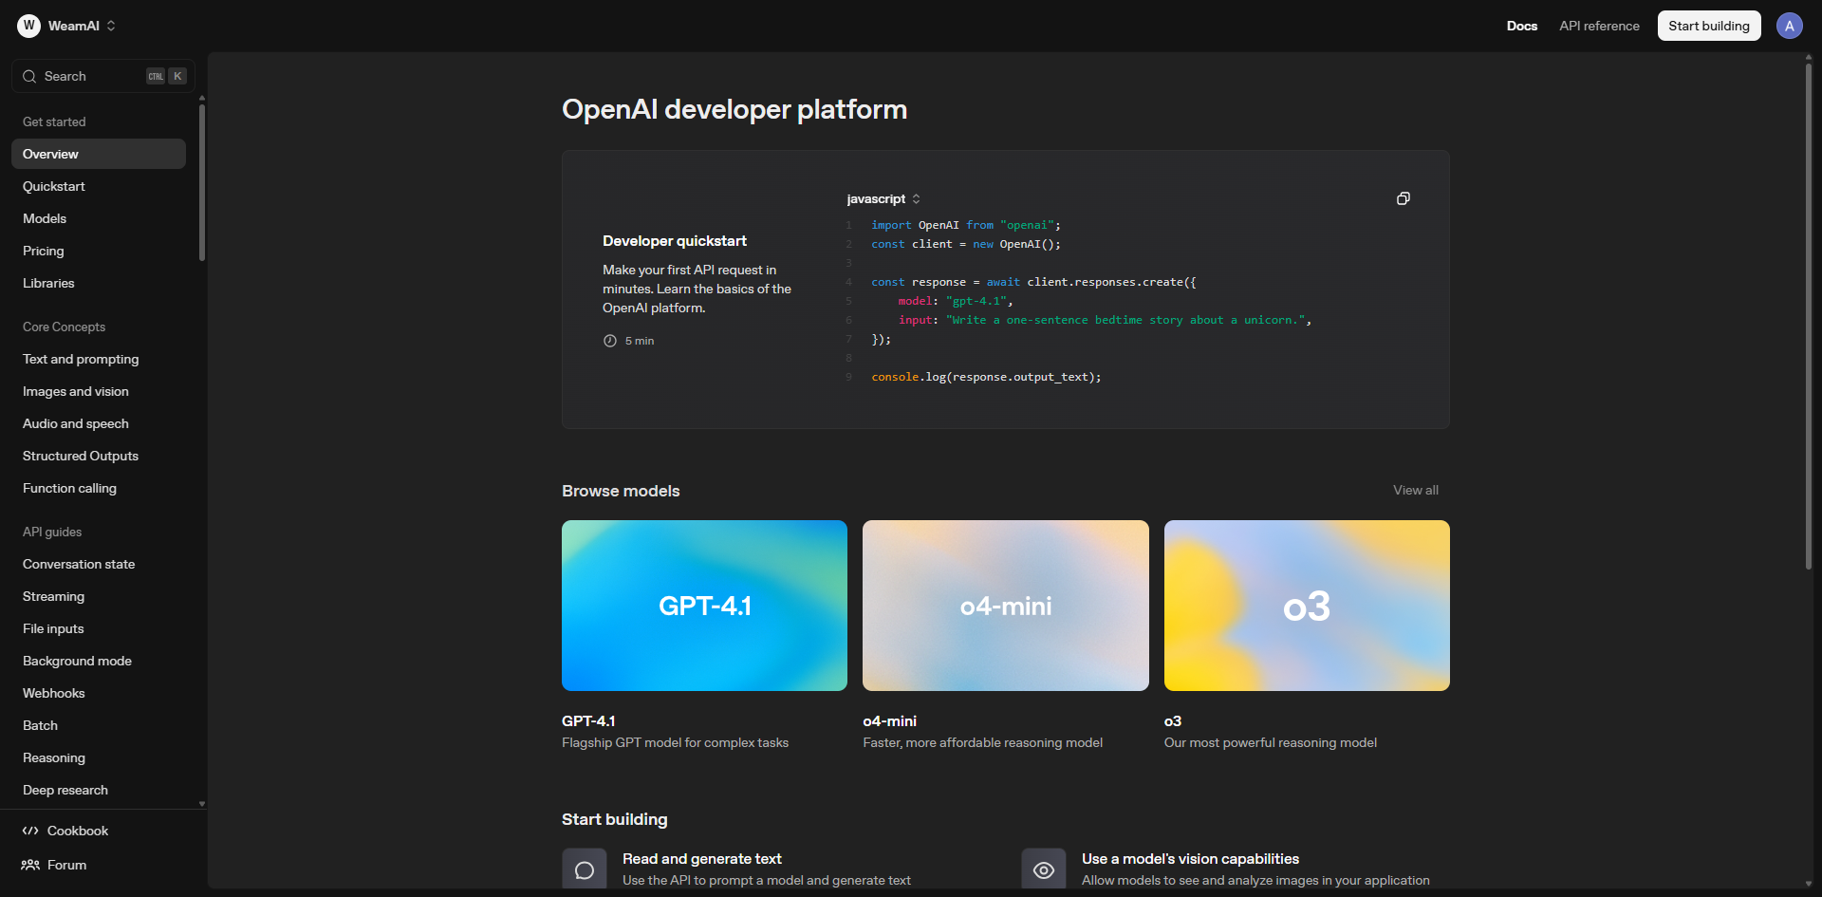
Task: Open Developer quickstart heading link
Action: click(675, 241)
